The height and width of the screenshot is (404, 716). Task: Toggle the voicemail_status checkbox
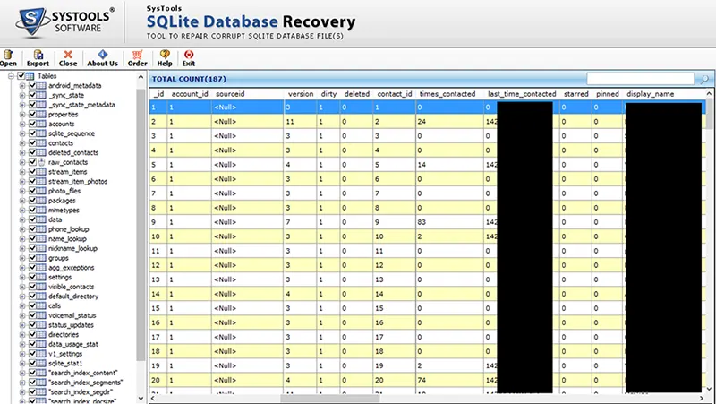tap(32, 315)
